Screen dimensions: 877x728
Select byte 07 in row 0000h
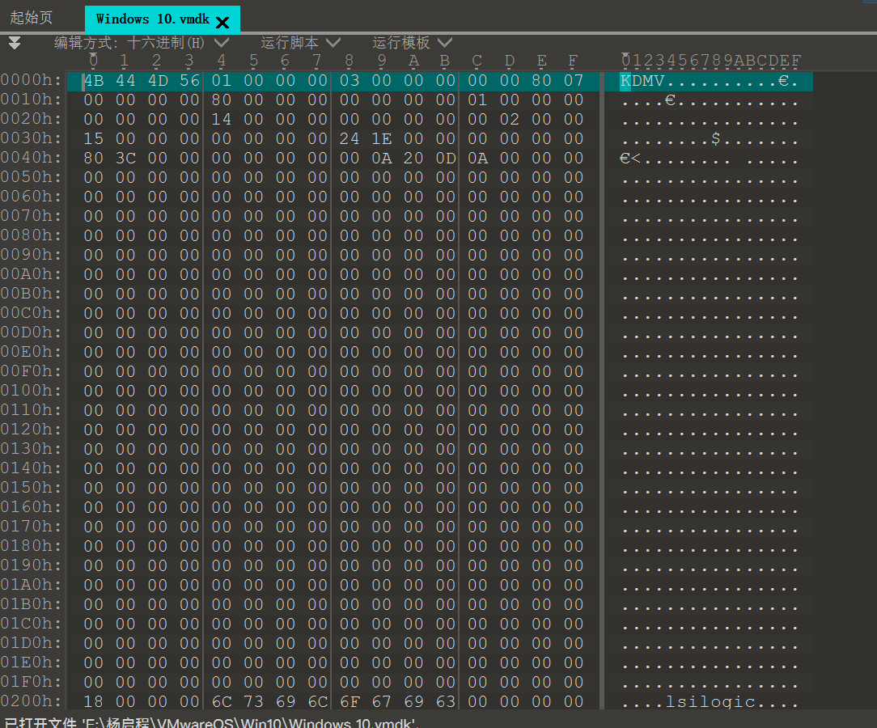(x=574, y=81)
